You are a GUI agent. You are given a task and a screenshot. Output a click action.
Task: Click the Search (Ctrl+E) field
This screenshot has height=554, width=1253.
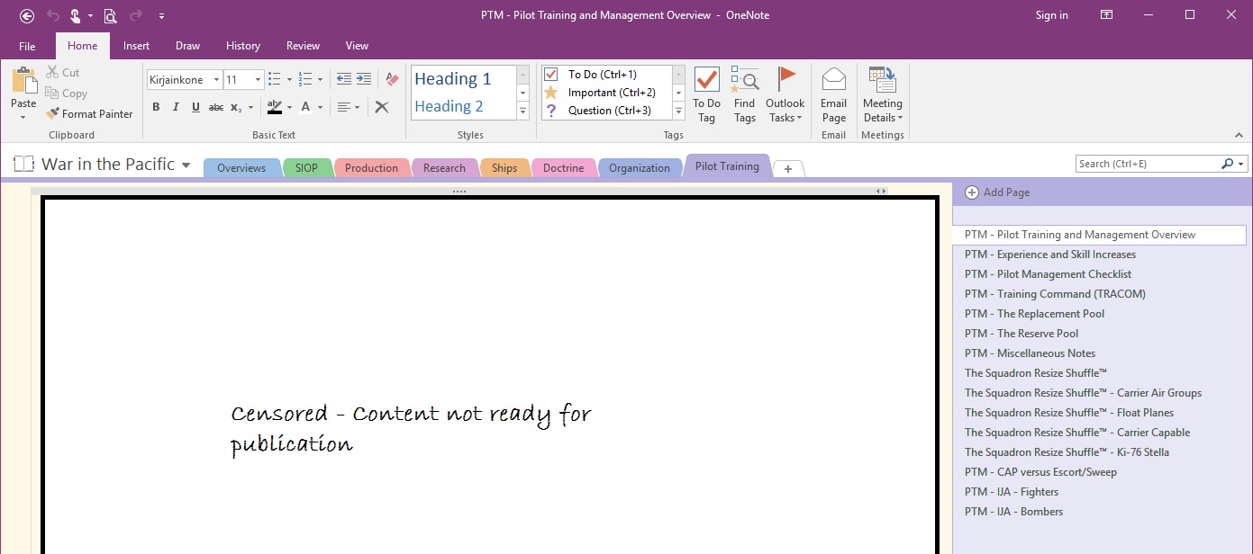pyautogui.click(x=1149, y=164)
